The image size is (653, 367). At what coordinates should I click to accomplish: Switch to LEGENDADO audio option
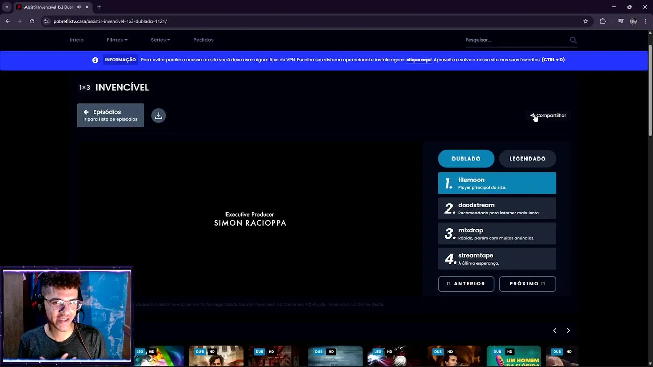[528, 159]
